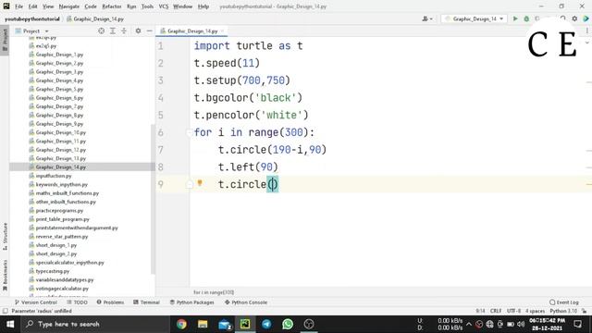Image resolution: width=592 pixels, height=333 pixels.
Task: Toggle the Structure side panel
Action: 5,237
